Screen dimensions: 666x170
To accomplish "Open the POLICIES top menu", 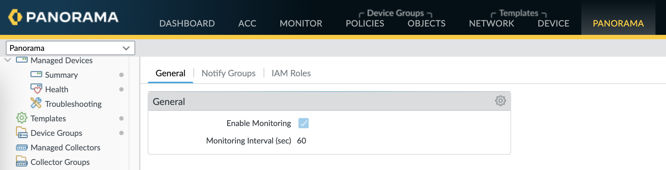I will coord(365,24).
